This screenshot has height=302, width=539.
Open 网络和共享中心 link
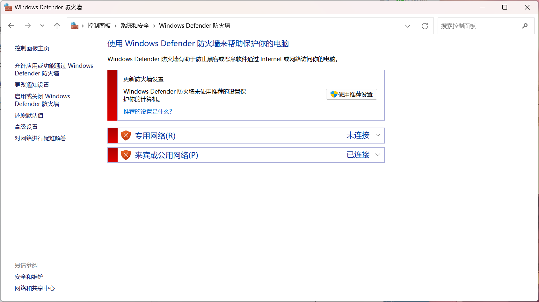(x=35, y=288)
